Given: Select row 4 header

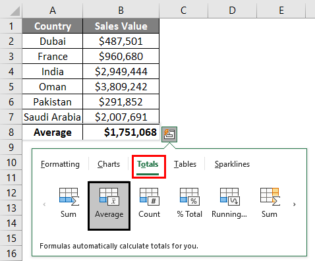Looking at the screenshot, I should (x=11, y=71).
